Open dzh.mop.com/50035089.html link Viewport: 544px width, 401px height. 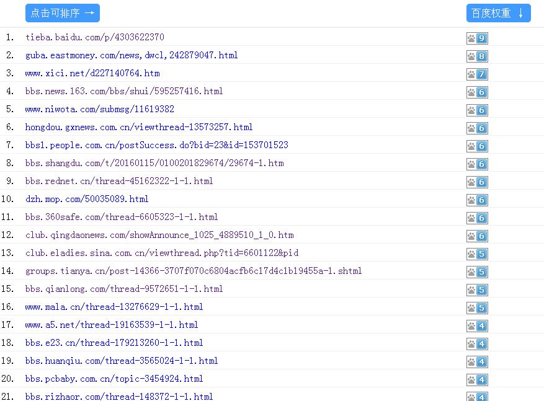coord(87,199)
